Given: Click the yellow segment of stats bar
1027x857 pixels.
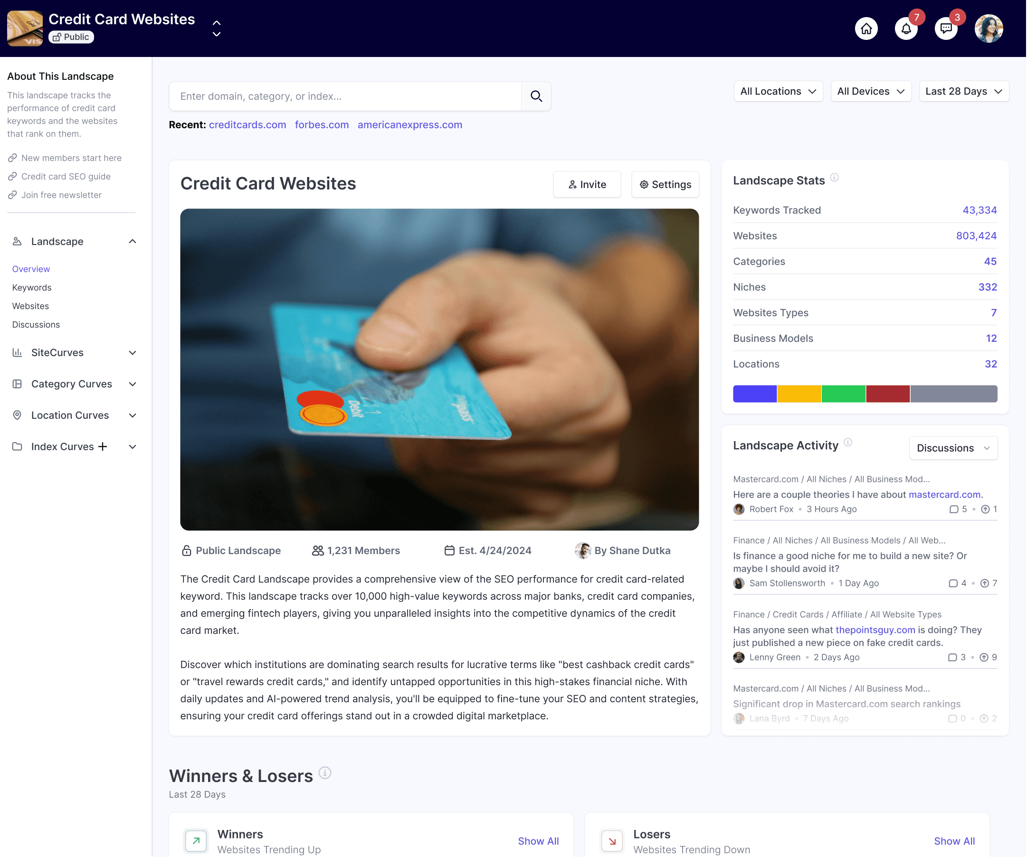Looking at the screenshot, I should click(799, 394).
